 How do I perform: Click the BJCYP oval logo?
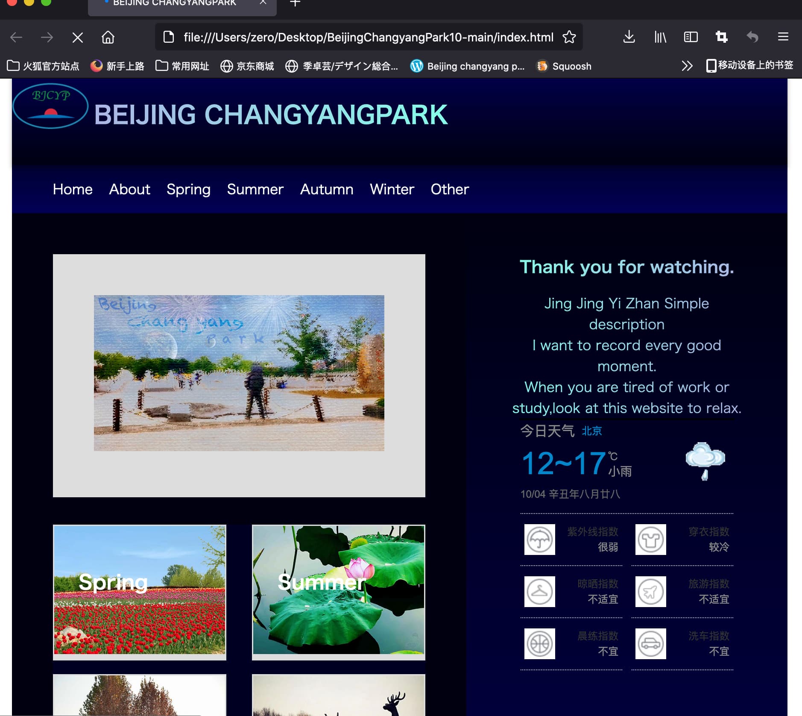point(50,106)
